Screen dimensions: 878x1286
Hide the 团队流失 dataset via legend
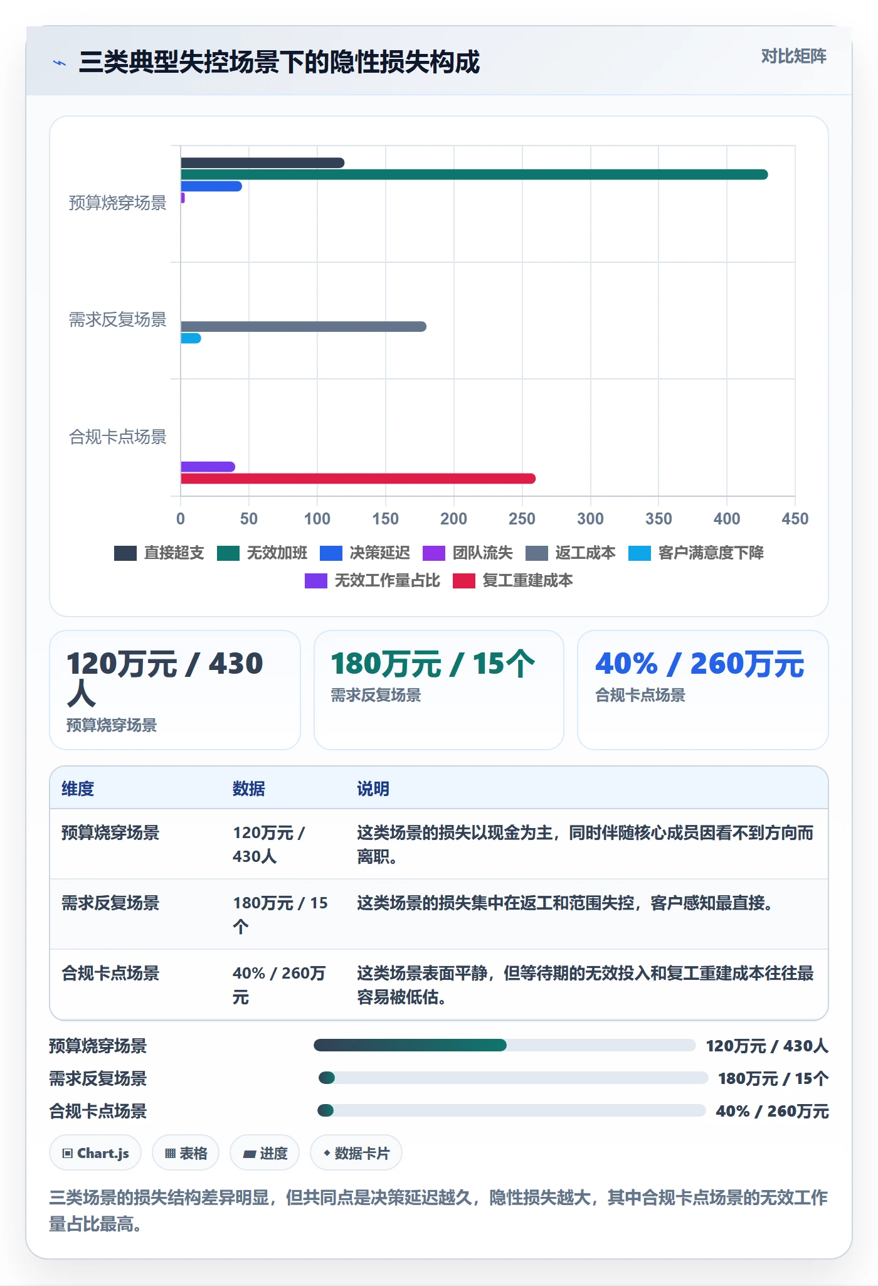468,553
